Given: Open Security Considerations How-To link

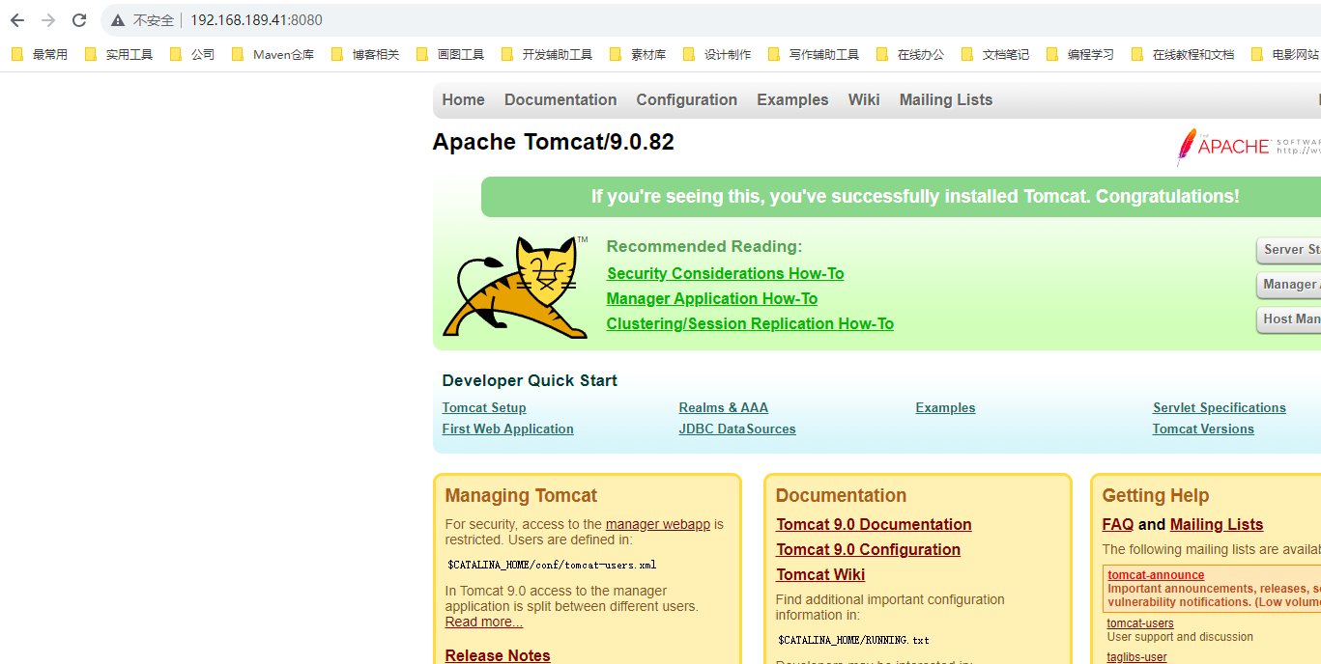Looking at the screenshot, I should click(725, 273).
